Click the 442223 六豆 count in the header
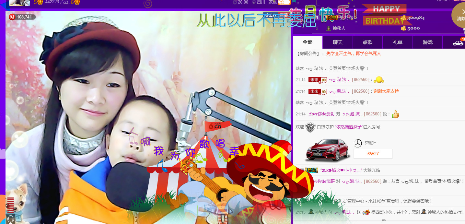Screen dimensions: 465x224 click(57, 2)
